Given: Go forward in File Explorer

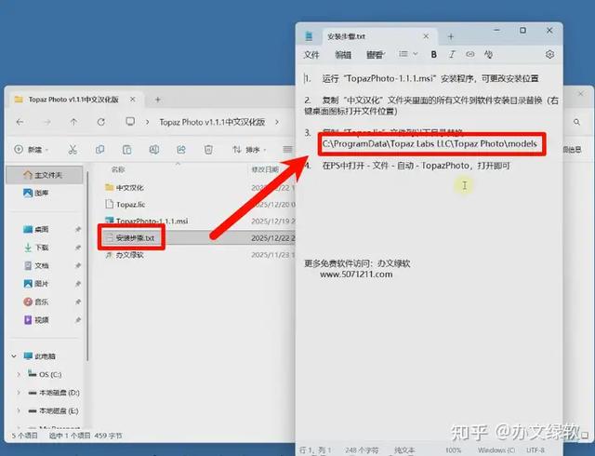Looking at the screenshot, I should click(x=47, y=122).
